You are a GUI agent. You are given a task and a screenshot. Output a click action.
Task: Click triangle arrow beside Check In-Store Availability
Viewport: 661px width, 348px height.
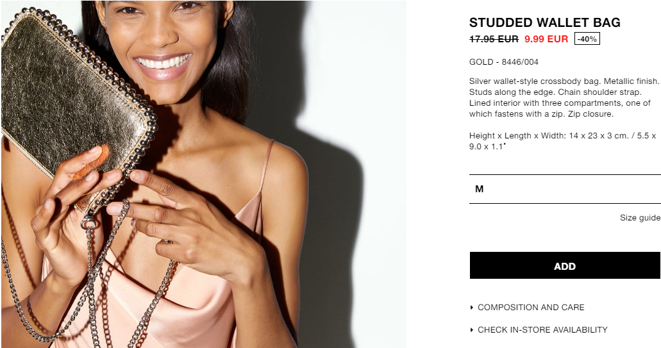pyautogui.click(x=472, y=330)
